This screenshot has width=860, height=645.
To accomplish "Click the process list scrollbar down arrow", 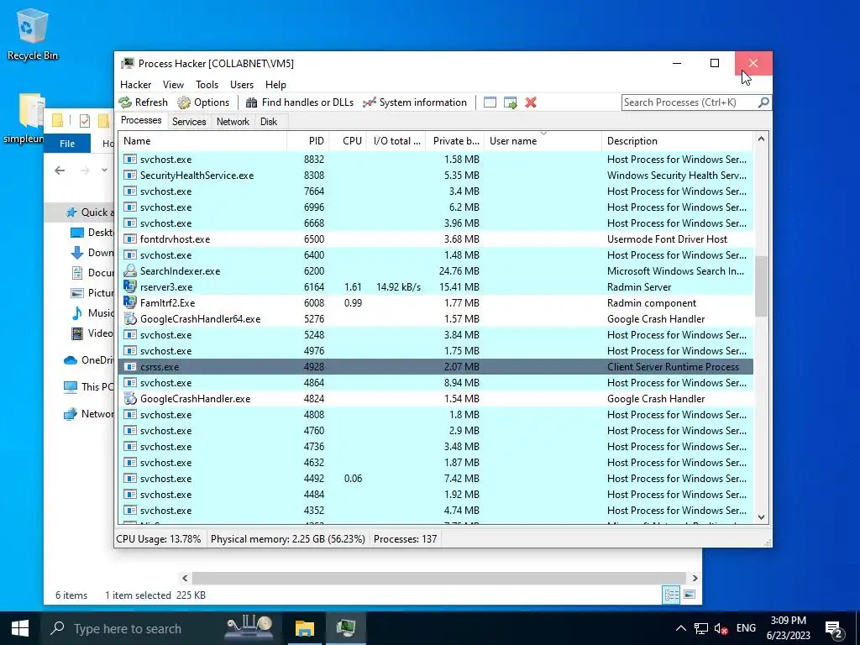I will click(x=761, y=517).
